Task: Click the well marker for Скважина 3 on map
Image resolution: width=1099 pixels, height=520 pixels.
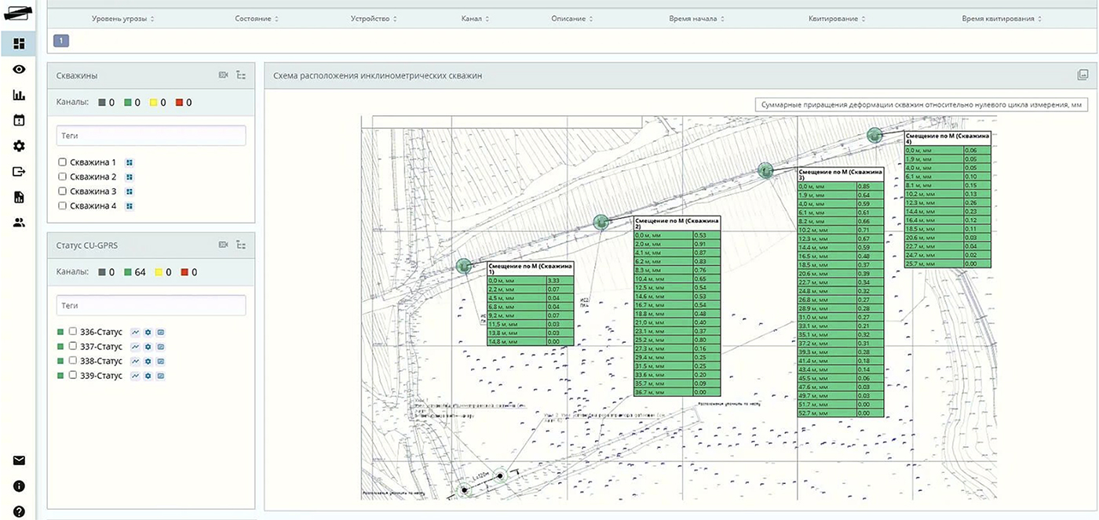Action: click(766, 169)
